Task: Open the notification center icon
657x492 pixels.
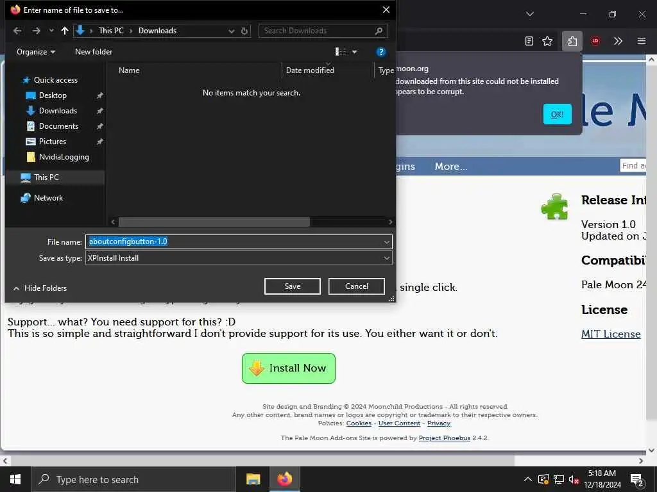Action: [637, 480]
